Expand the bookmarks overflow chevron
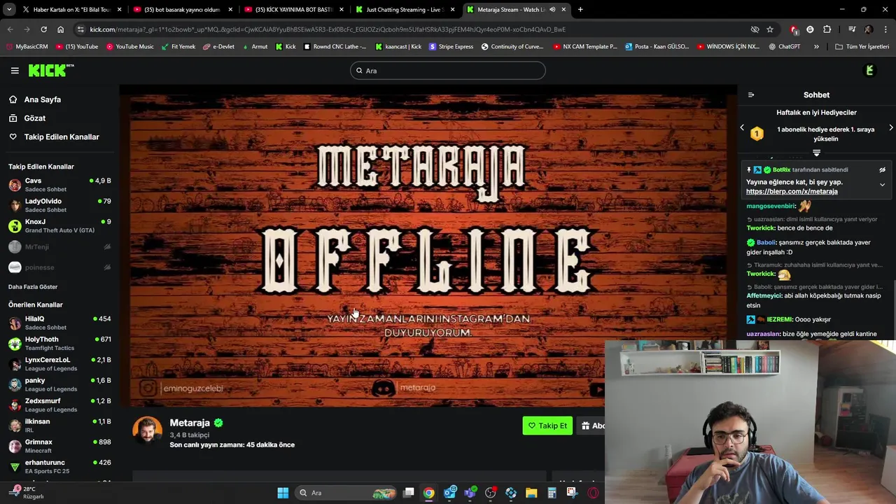 (816, 47)
